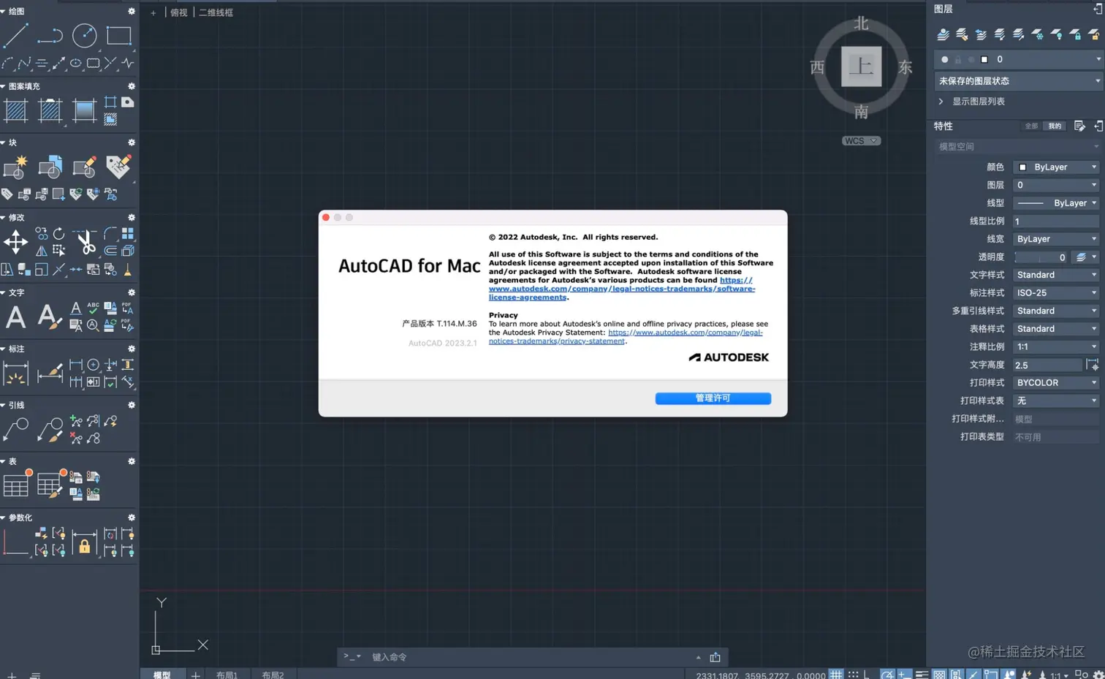Open the 线型 ByLayer dropdown
Screen dimensions: 1105x679
coord(1057,203)
